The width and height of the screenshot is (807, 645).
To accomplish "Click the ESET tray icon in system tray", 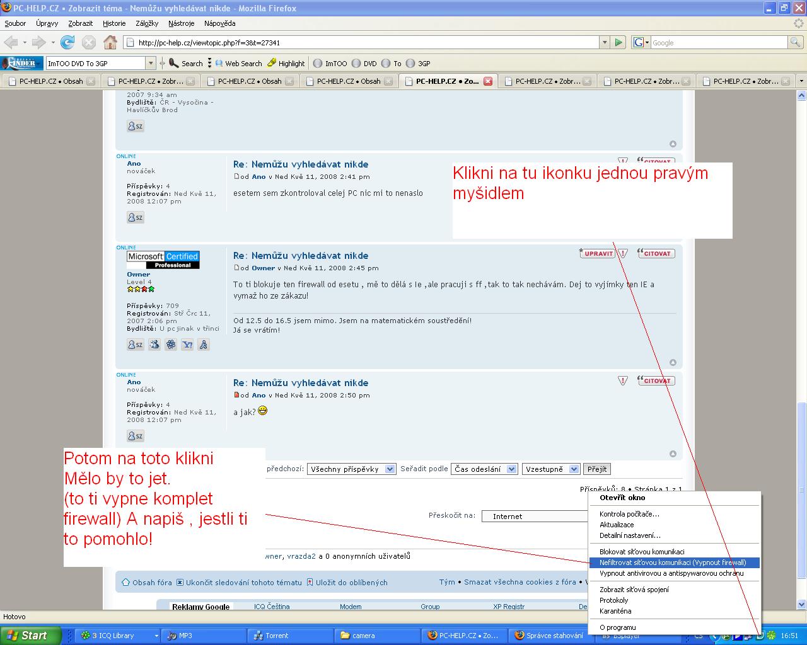I will click(x=760, y=636).
